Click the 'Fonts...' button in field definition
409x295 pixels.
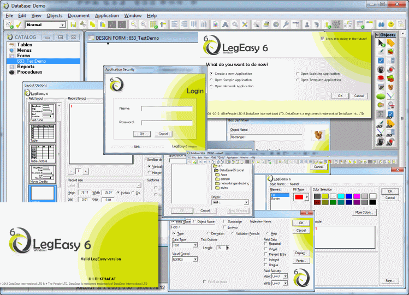[x=301, y=261]
